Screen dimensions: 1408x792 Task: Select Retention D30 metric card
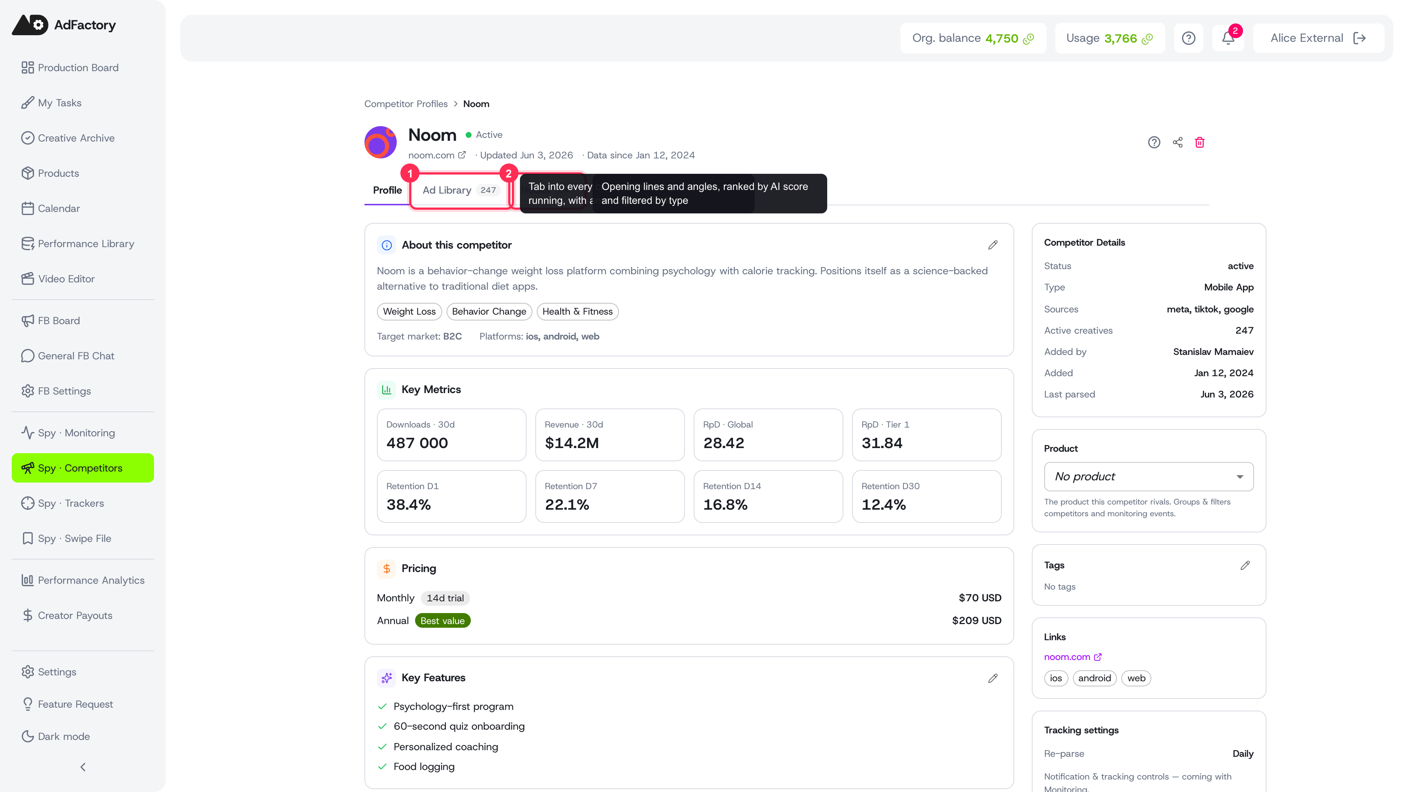(927, 496)
